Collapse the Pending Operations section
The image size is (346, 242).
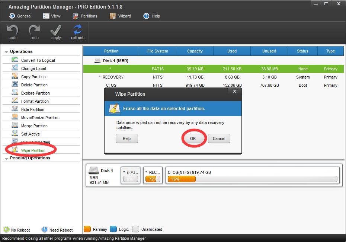(x=6, y=158)
